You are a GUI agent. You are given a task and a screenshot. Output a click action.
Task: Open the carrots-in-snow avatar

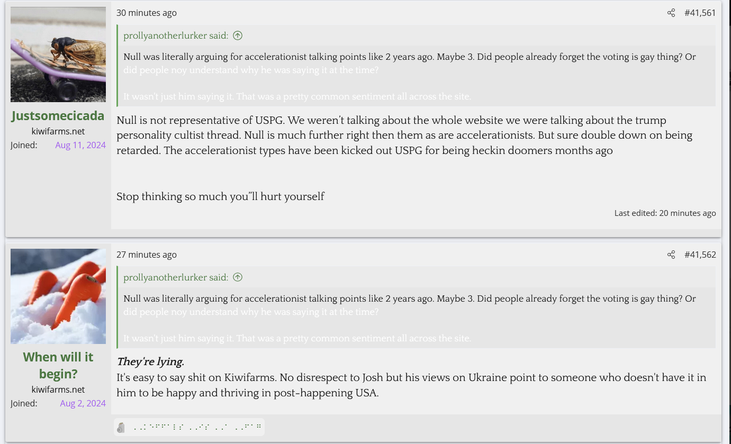58,296
